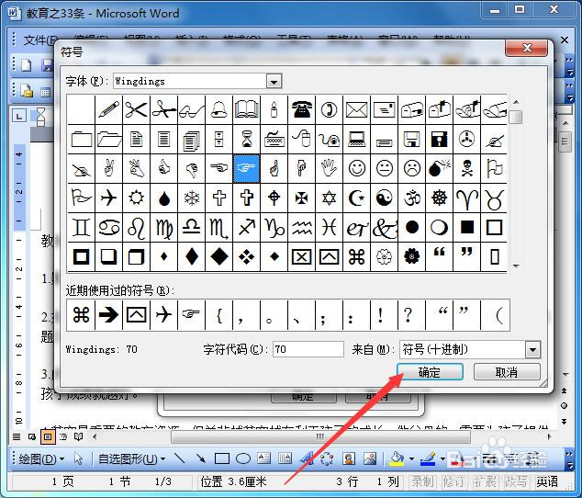The width and height of the screenshot is (582, 498).
Task: Select the Rectangle tool on drawing toolbar
Action: click(221, 458)
